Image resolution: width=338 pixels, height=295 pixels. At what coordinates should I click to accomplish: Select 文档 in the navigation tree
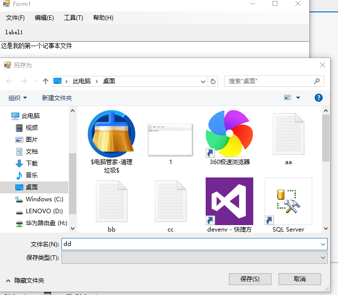tap(27, 151)
